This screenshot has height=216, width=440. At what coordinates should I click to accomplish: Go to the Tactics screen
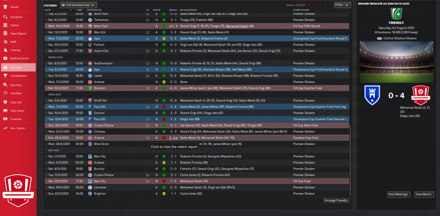(18, 25)
